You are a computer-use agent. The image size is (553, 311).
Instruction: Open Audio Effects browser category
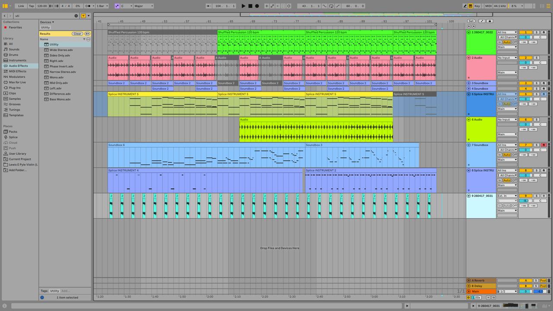click(x=18, y=66)
